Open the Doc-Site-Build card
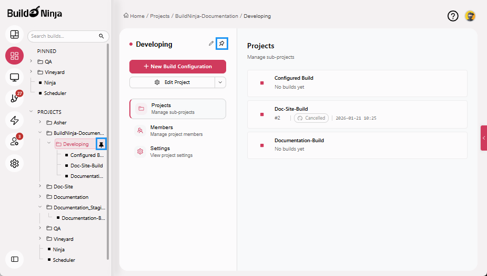 (357, 114)
